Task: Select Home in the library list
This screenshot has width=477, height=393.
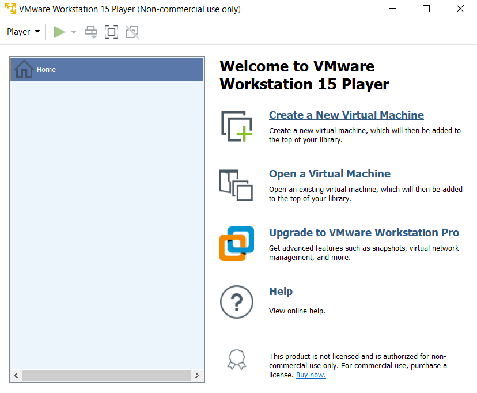Action: [x=107, y=70]
